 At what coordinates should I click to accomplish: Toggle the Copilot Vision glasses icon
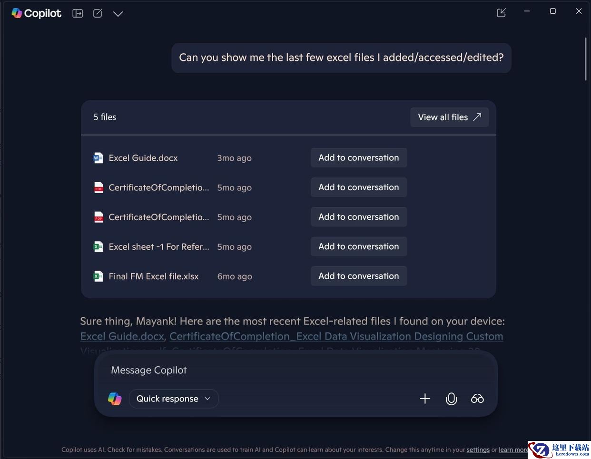(477, 399)
